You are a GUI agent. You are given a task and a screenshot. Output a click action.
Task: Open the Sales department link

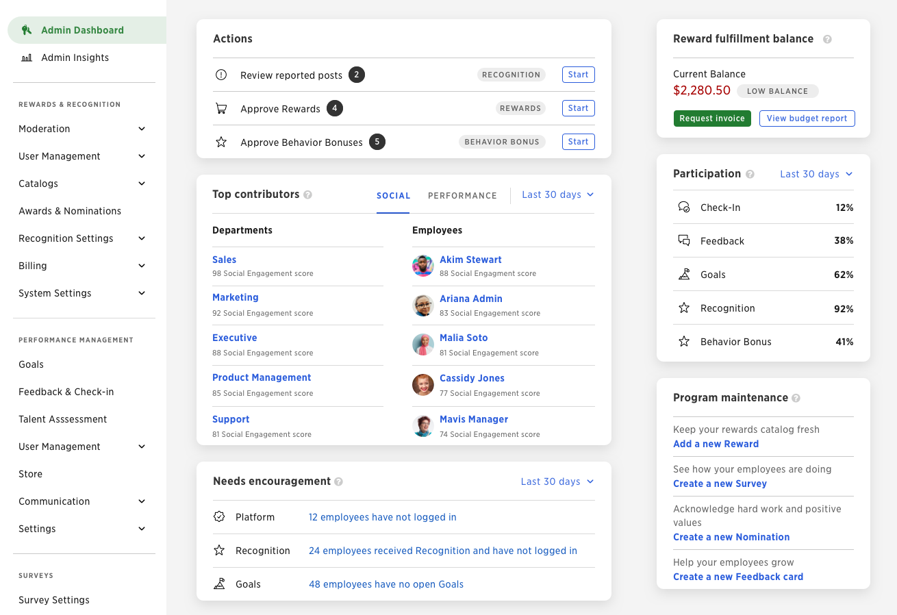coord(225,260)
